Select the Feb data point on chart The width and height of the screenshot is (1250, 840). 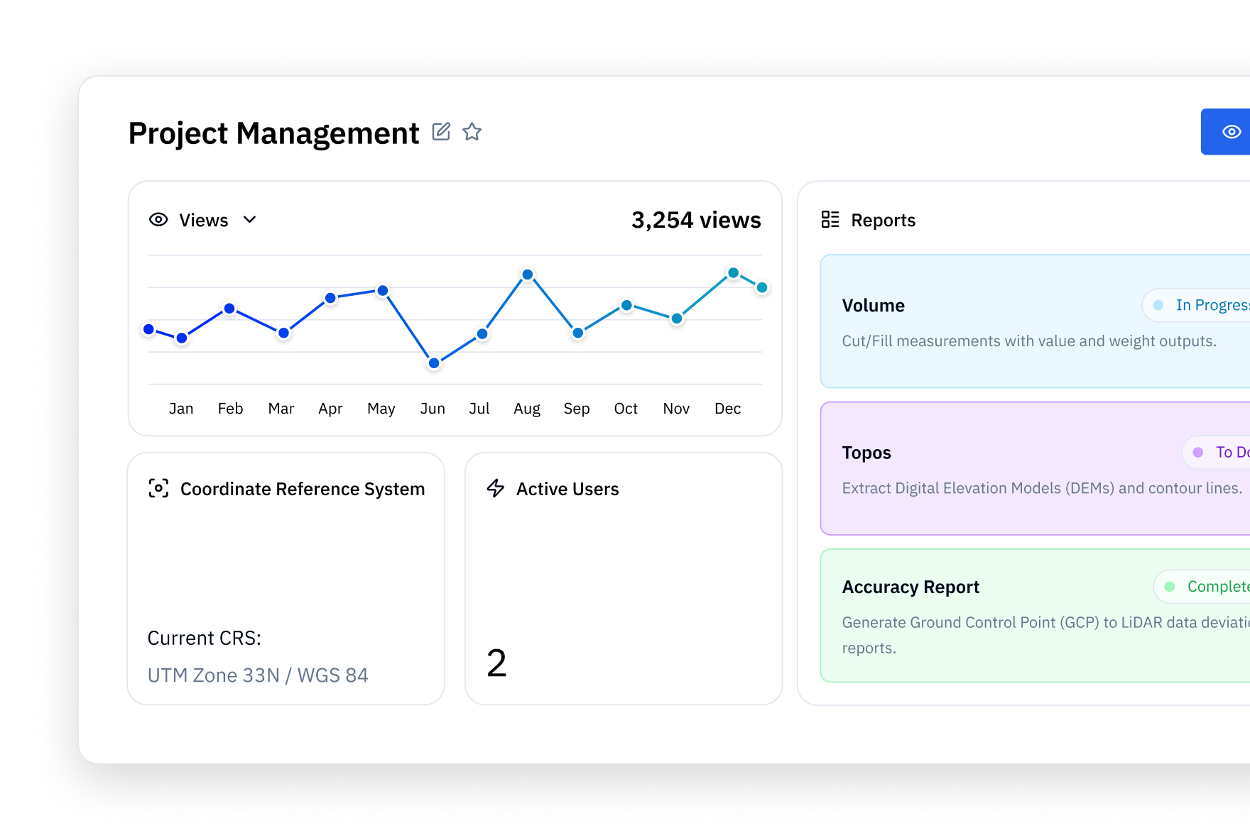229,309
